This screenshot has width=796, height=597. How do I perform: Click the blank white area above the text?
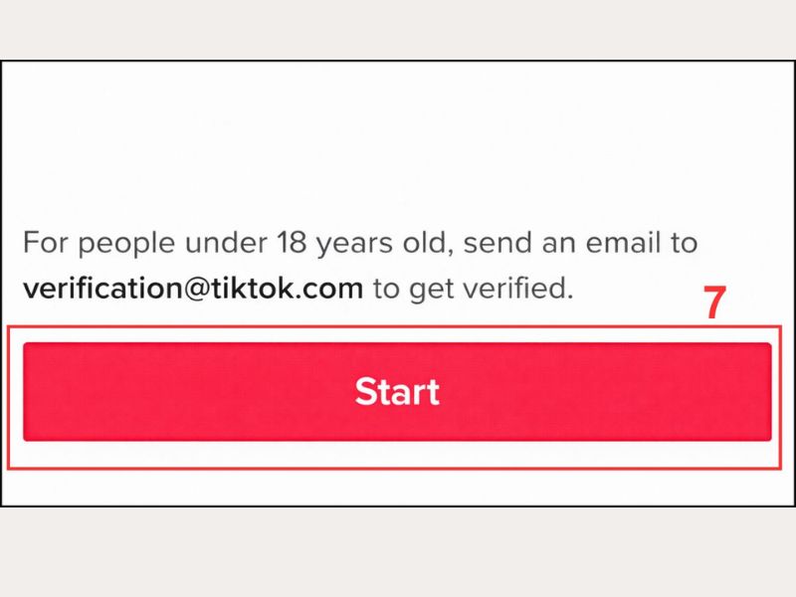(x=398, y=139)
